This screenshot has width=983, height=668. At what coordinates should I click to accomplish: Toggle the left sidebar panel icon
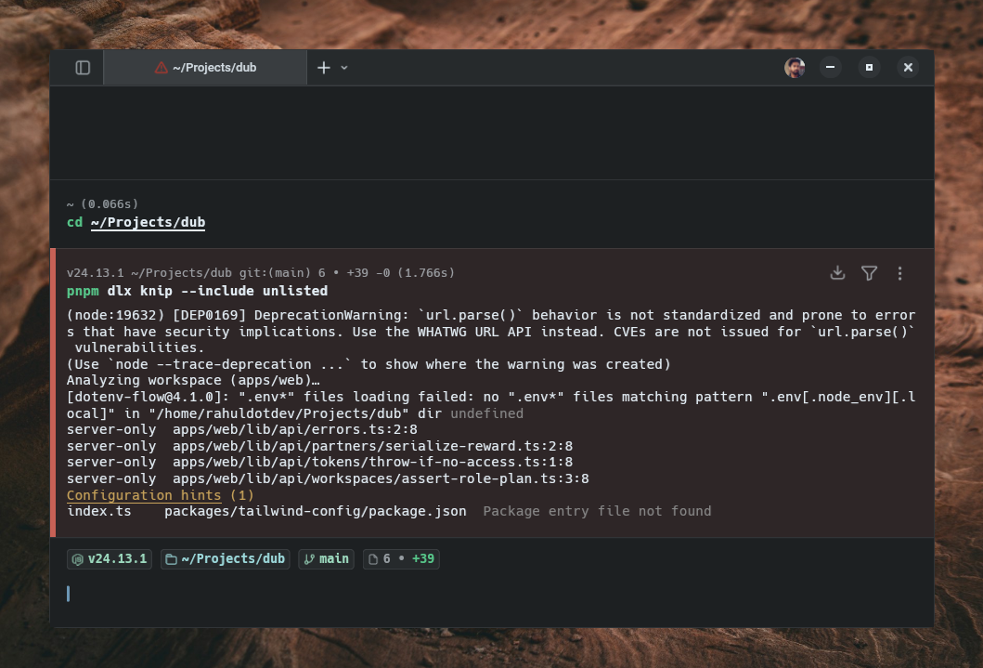[x=83, y=68]
